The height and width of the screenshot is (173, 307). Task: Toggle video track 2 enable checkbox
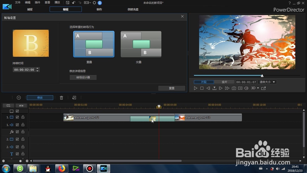pyautogui.click(x=17, y=139)
